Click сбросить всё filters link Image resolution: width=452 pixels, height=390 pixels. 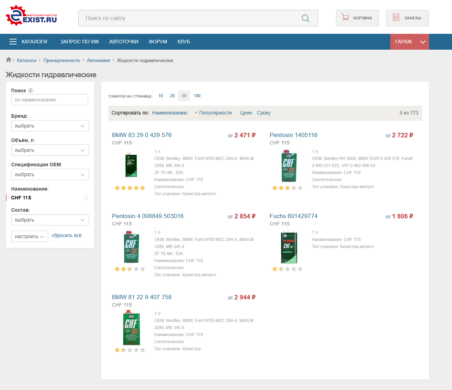click(x=67, y=235)
